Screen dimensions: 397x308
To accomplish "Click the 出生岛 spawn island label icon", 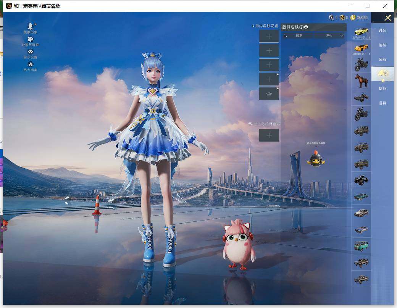I will [x=250, y=124].
